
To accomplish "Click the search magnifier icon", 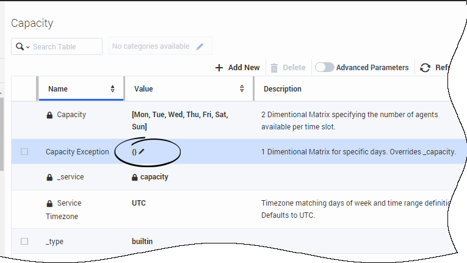I will pyautogui.click(x=20, y=47).
